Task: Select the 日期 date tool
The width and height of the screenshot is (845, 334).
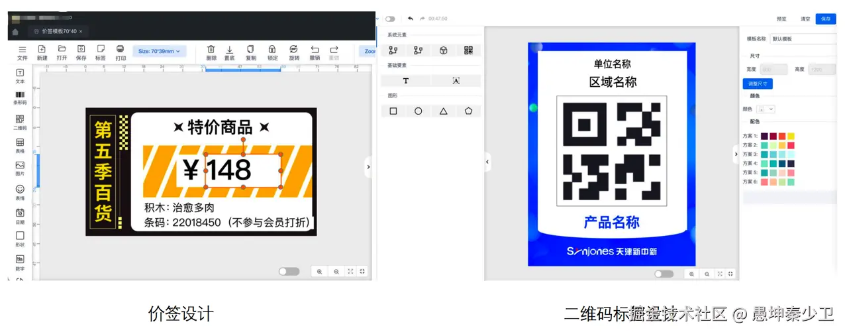Action: 20,217
